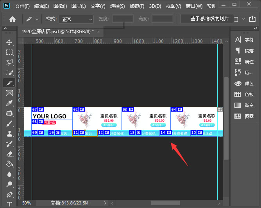Open the 编辑(E) menu

(x=41, y=6)
